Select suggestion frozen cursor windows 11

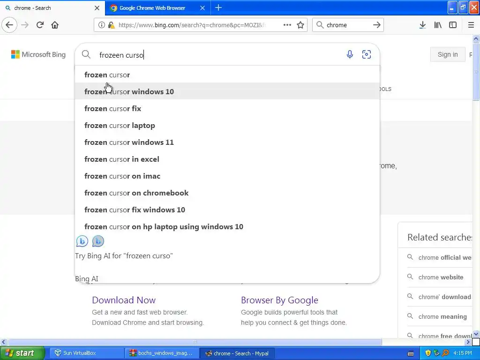[x=227, y=142]
